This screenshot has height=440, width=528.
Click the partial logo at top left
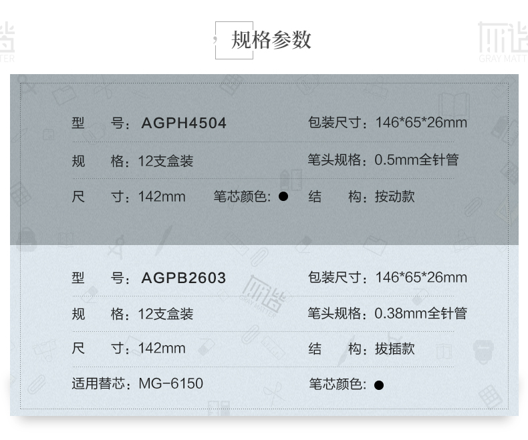coord(7,41)
